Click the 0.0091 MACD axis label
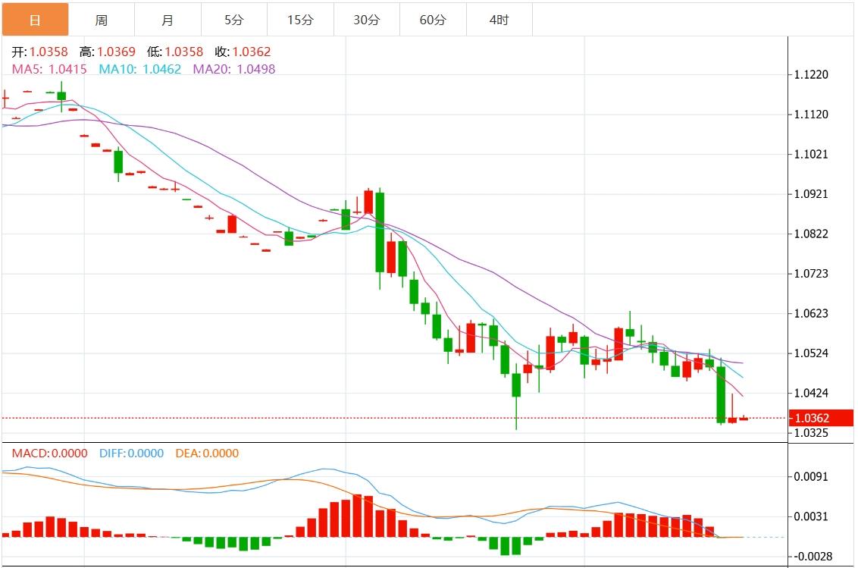 click(x=810, y=477)
